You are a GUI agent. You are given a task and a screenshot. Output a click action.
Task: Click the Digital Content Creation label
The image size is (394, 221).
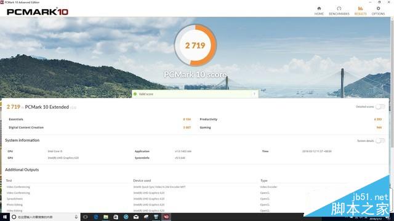pyautogui.click(x=26, y=128)
